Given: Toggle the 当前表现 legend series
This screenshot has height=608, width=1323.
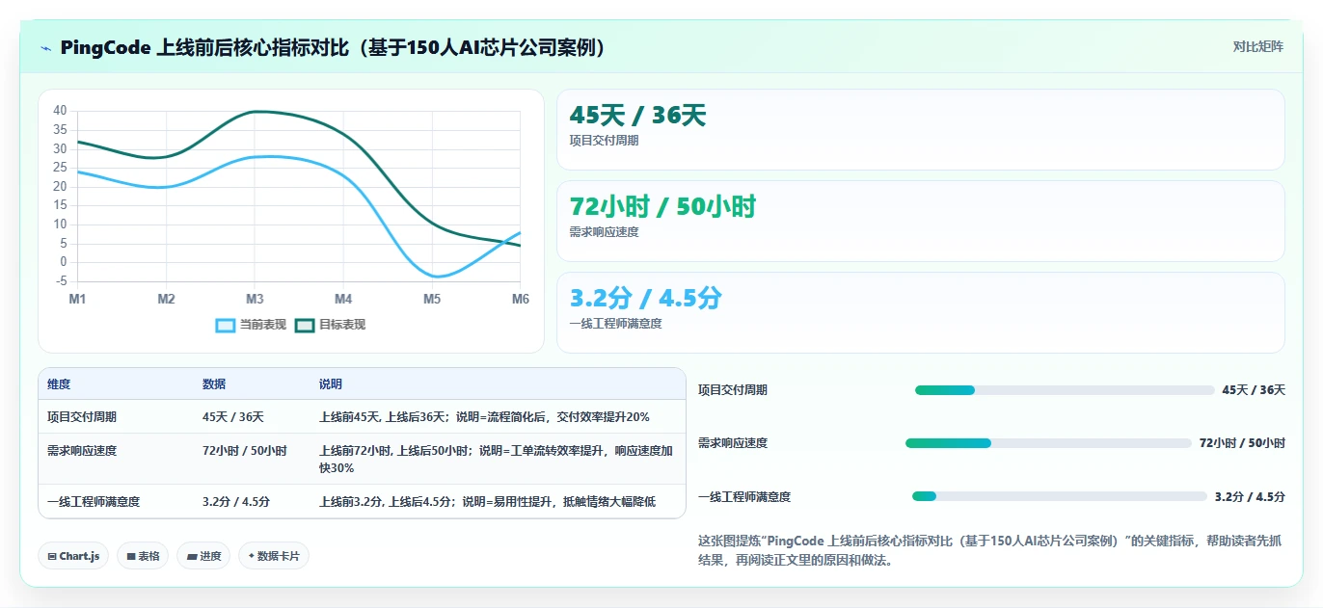Looking at the screenshot, I should coord(251,325).
